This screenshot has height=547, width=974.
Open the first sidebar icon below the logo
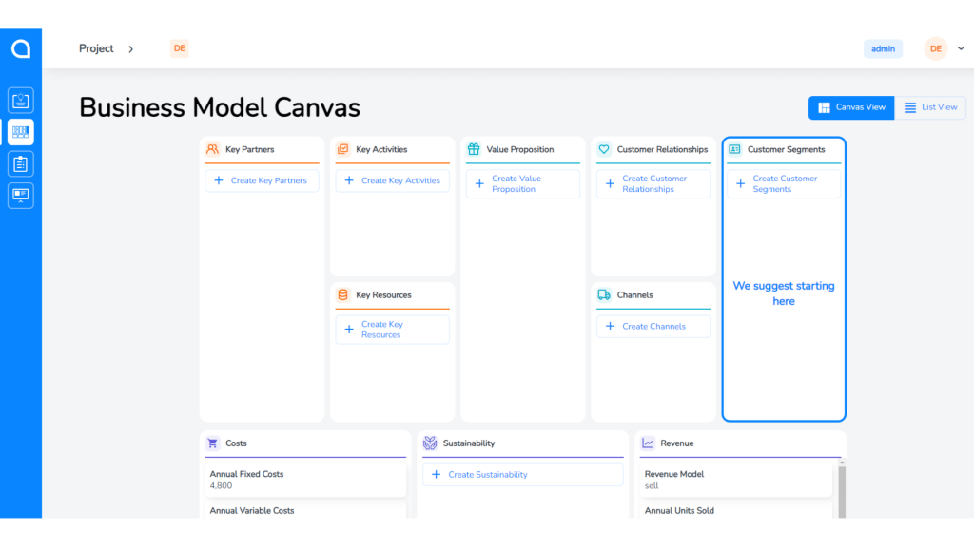tap(21, 101)
